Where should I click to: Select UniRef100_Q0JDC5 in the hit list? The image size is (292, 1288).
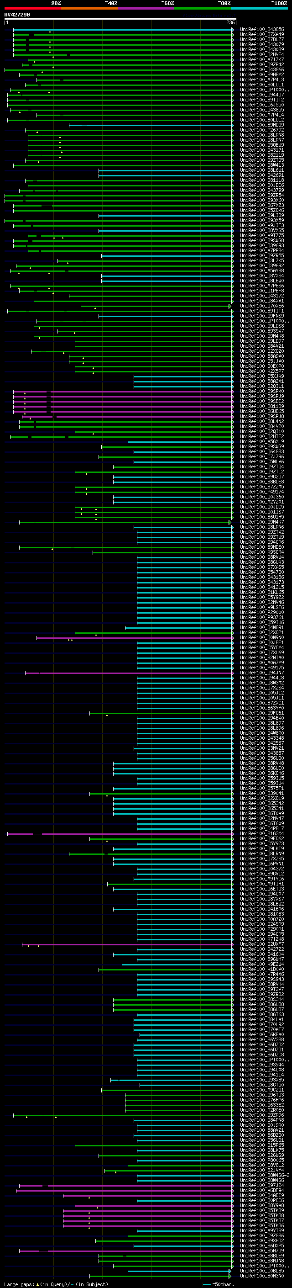click(261, 507)
